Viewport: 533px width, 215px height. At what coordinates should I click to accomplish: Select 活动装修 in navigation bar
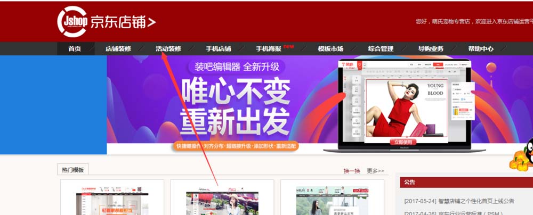point(168,48)
